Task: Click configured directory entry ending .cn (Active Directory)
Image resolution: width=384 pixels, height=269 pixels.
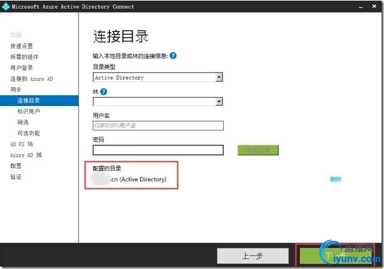Action: 128,179
